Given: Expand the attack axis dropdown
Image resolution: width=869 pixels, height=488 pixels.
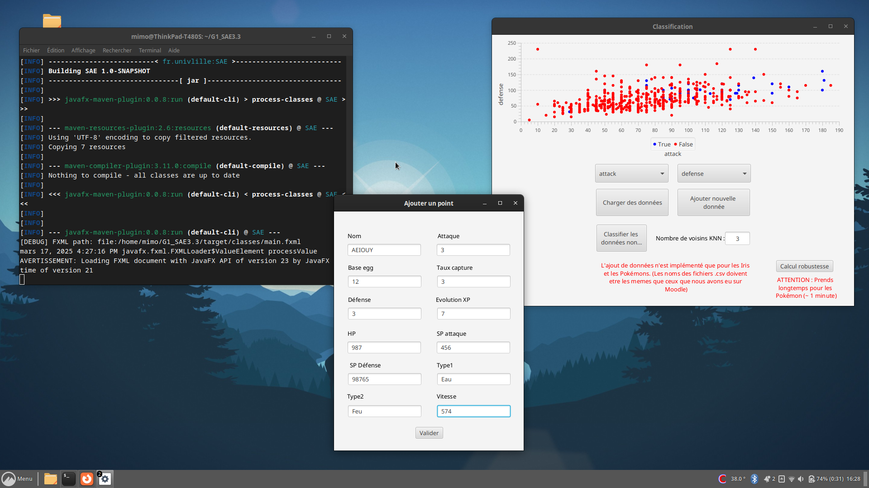Looking at the screenshot, I should tap(631, 174).
